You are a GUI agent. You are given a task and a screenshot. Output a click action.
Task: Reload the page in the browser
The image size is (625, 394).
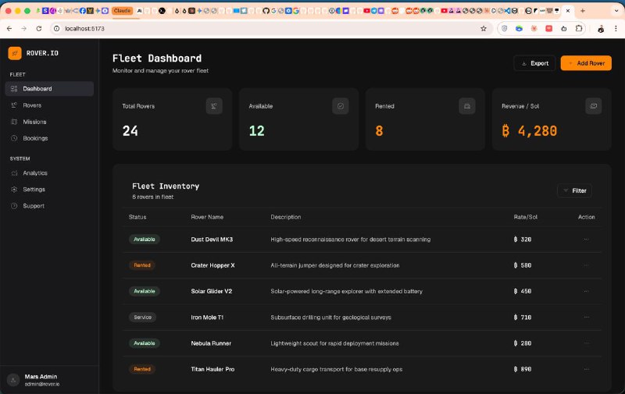(38, 28)
